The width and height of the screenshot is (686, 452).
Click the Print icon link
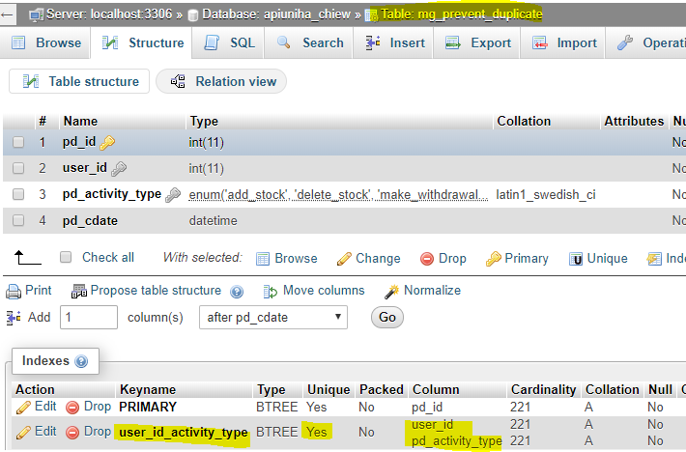pos(14,291)
